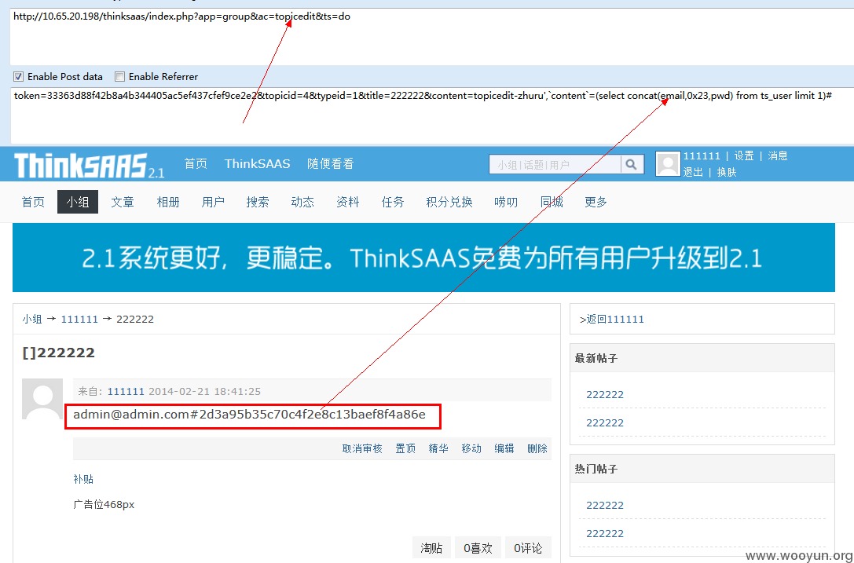
Task: Open first 222222 under 最新帖子
Action: pos(604,395)
